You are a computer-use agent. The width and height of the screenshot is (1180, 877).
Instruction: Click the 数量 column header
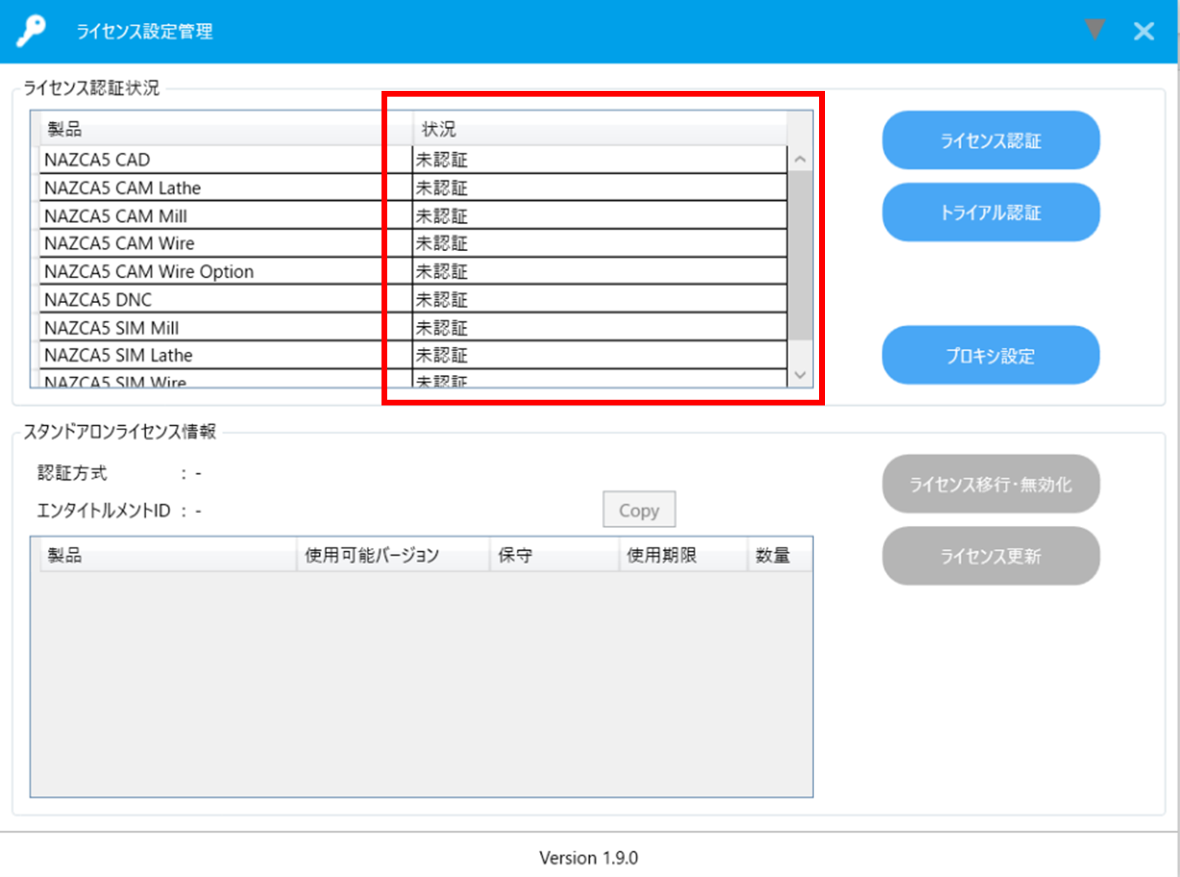tap(780, 555)
